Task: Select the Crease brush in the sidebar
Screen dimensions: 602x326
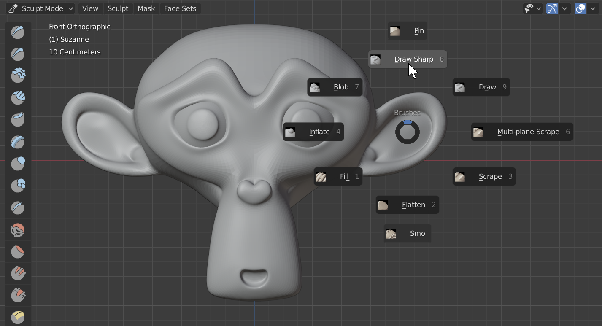Action: 18,207
